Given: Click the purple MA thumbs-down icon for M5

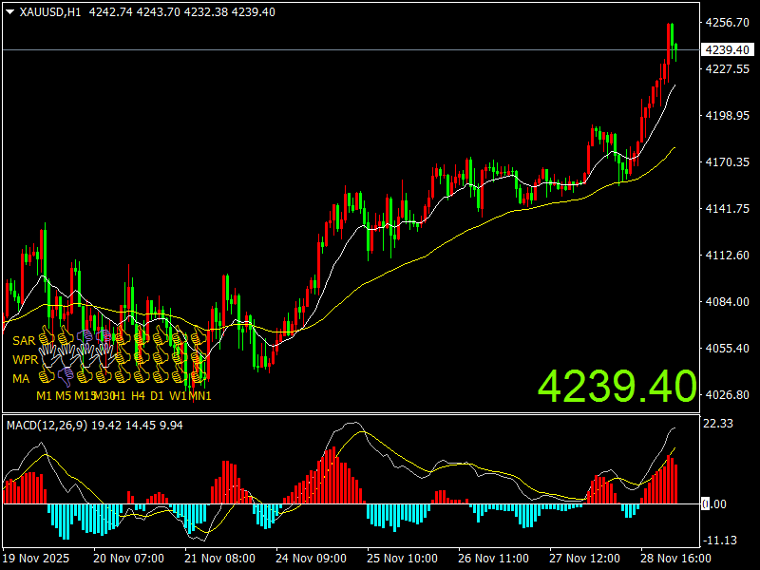Looking at the screenshot, I should point(64,377).
